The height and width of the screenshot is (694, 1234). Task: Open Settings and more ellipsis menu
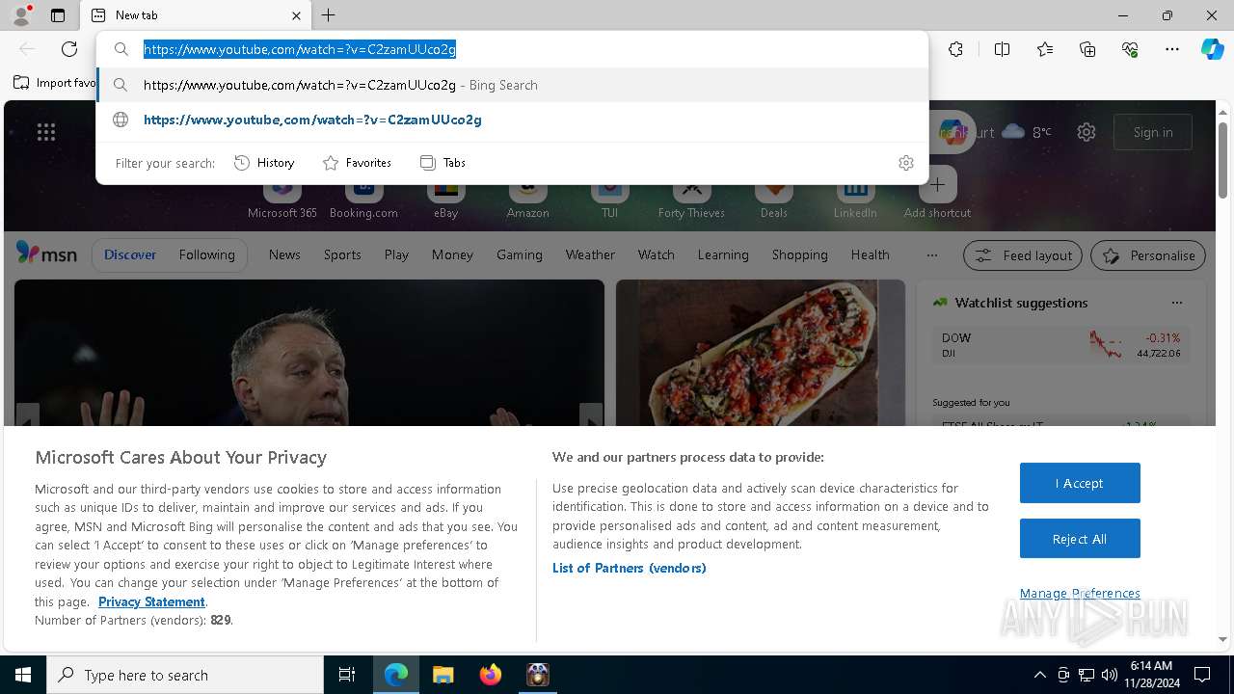tap(1172, 49)
